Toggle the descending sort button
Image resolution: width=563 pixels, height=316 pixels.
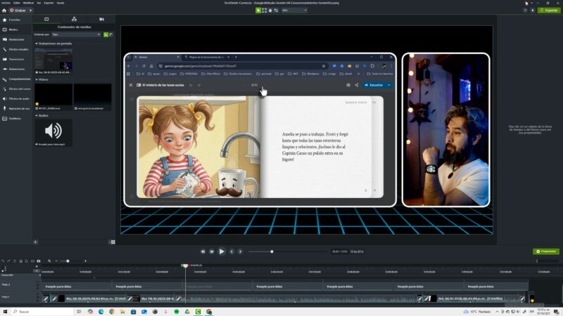(110, 34)
